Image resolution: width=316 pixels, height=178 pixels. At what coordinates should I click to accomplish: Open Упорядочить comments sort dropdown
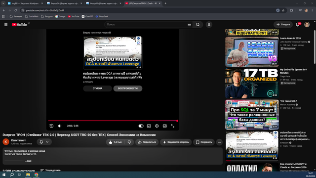[50, 170]
